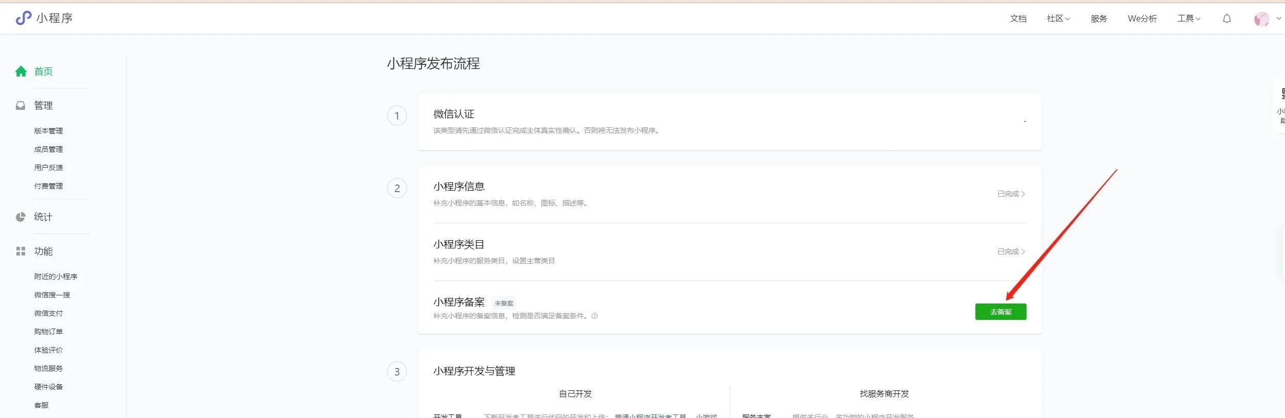Click the Mini Program logo icon

(x=24, y=18)
